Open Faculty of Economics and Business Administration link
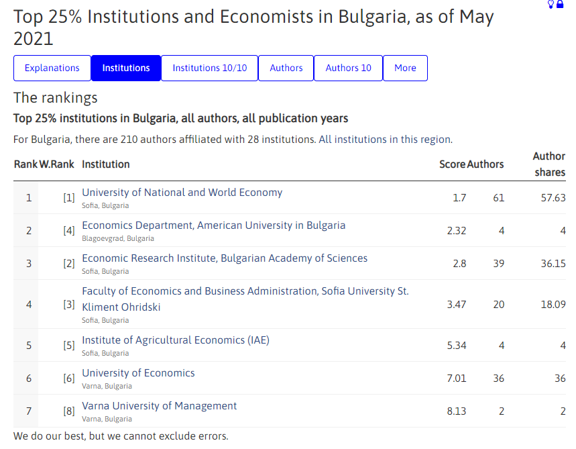Viewport: 576px width, 449px height. [245, 299]
